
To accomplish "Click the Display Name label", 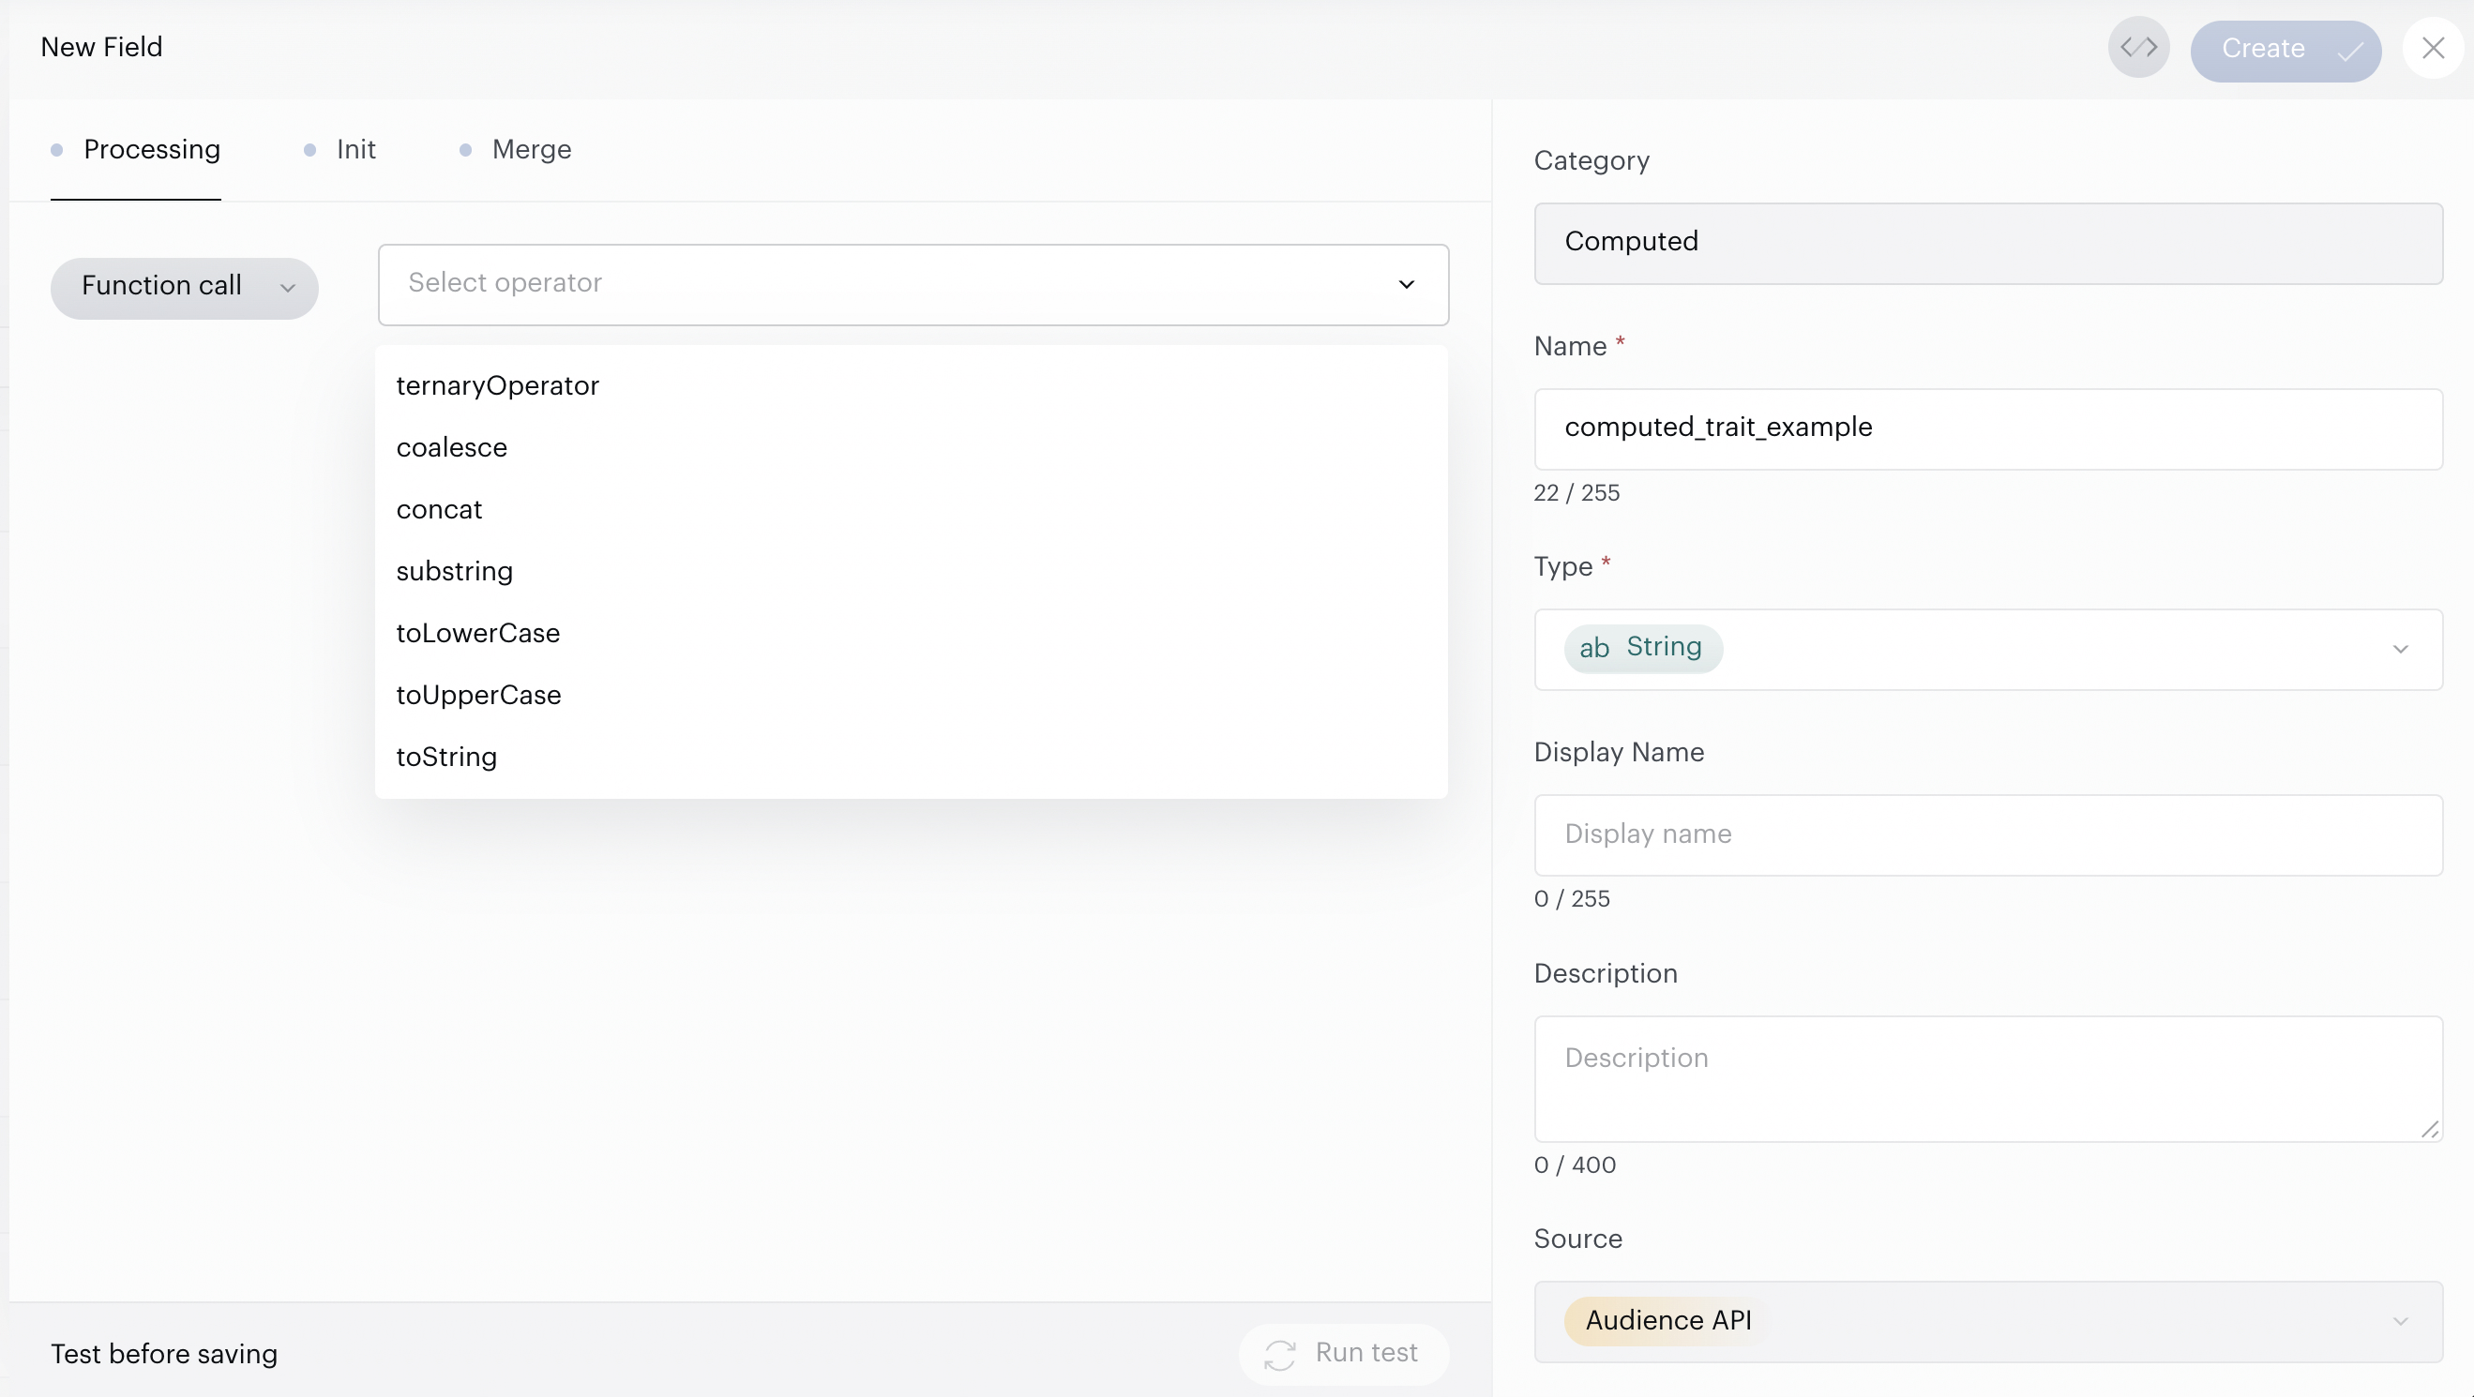I will (x=1619, y=752).
